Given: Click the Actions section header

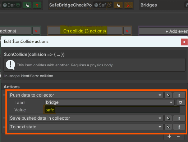Looking at the screenshot, I should 12,87.
